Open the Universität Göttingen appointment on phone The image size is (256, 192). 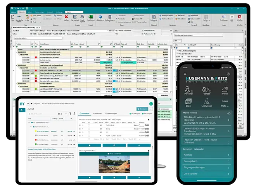(206, 131)
